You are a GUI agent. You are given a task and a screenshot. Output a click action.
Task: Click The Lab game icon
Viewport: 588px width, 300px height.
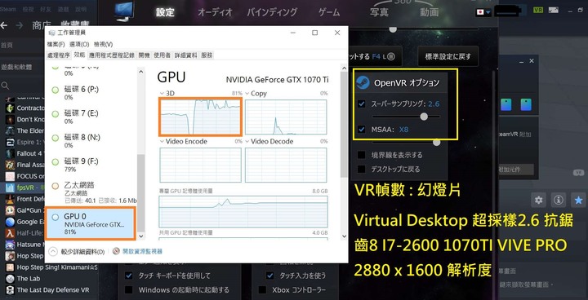tap(10, 279)
